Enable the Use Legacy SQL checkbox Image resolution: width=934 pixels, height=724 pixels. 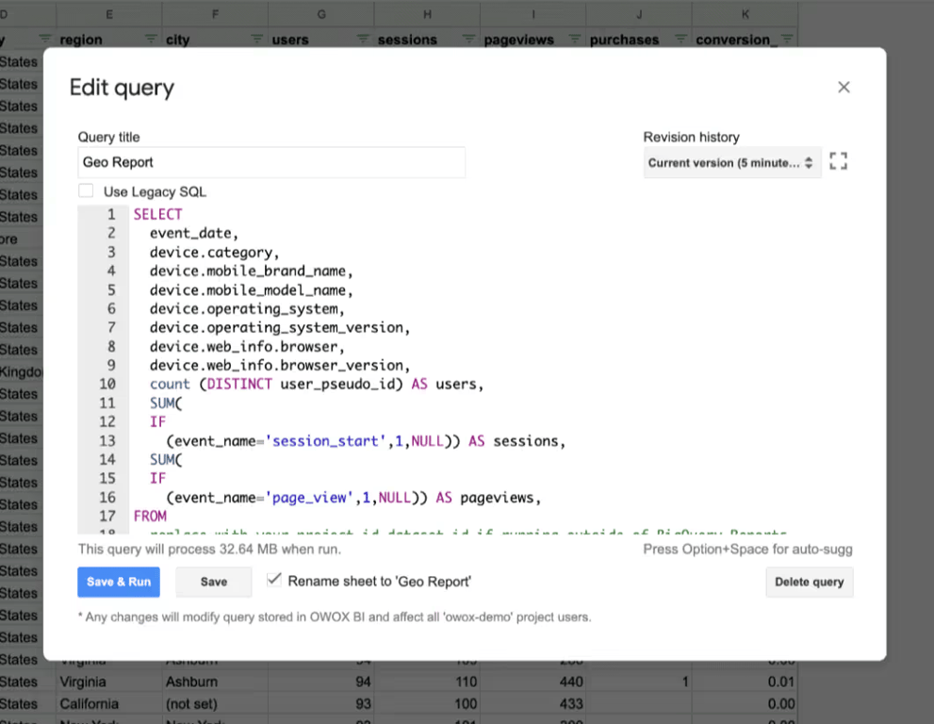click(x=86, y=190)
